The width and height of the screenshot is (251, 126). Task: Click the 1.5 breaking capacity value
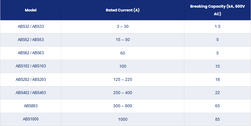click(217, 26)
